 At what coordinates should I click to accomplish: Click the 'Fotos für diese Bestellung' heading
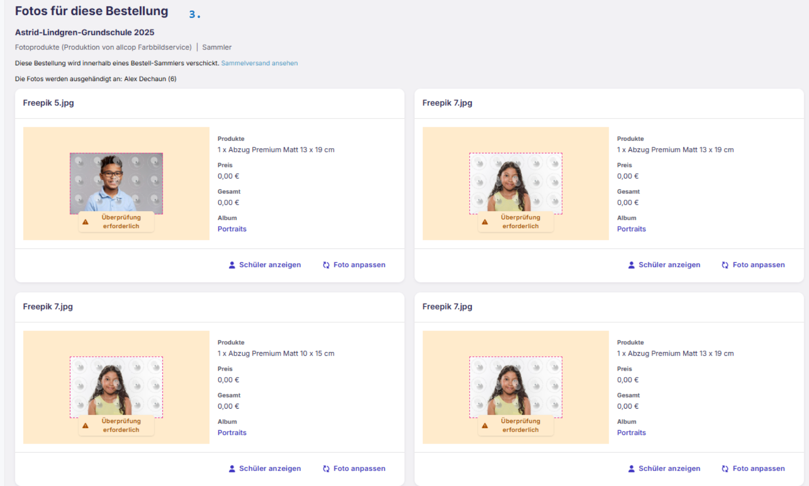coord(91,11)
